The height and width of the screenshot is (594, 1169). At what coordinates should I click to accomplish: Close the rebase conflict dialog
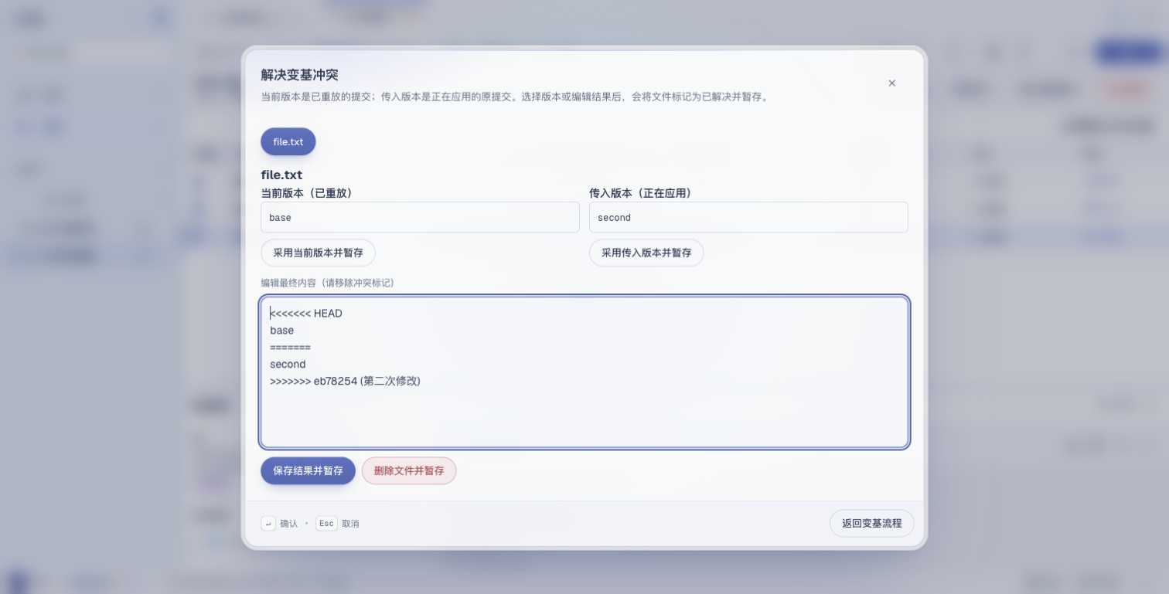coord(891,83)
